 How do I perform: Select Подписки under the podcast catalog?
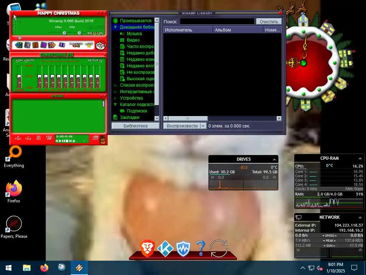137,111
